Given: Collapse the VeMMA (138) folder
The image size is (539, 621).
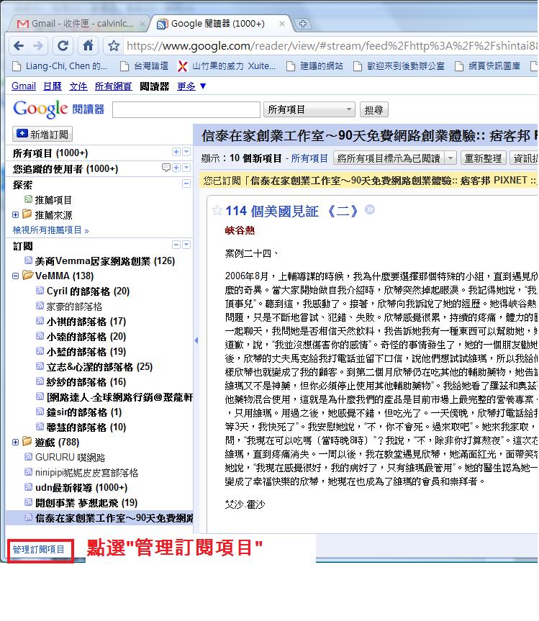Looking at the screenshot, I should (x=15, y=276).
